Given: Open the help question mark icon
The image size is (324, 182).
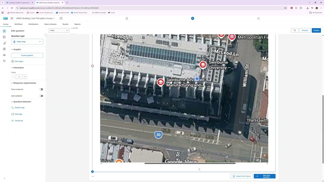Looking at the screenshot, I should (x=61, y=18).
